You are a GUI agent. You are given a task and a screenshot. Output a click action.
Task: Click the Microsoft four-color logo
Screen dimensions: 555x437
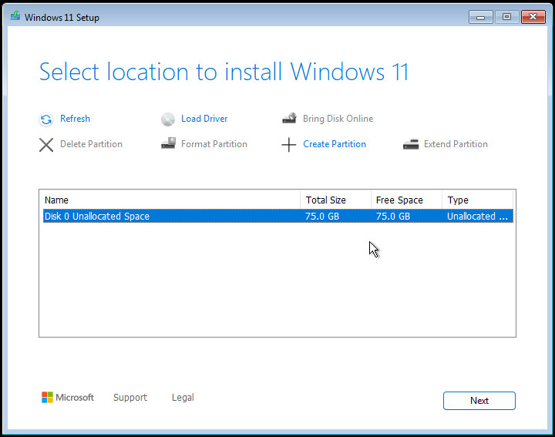pos(47,398)
